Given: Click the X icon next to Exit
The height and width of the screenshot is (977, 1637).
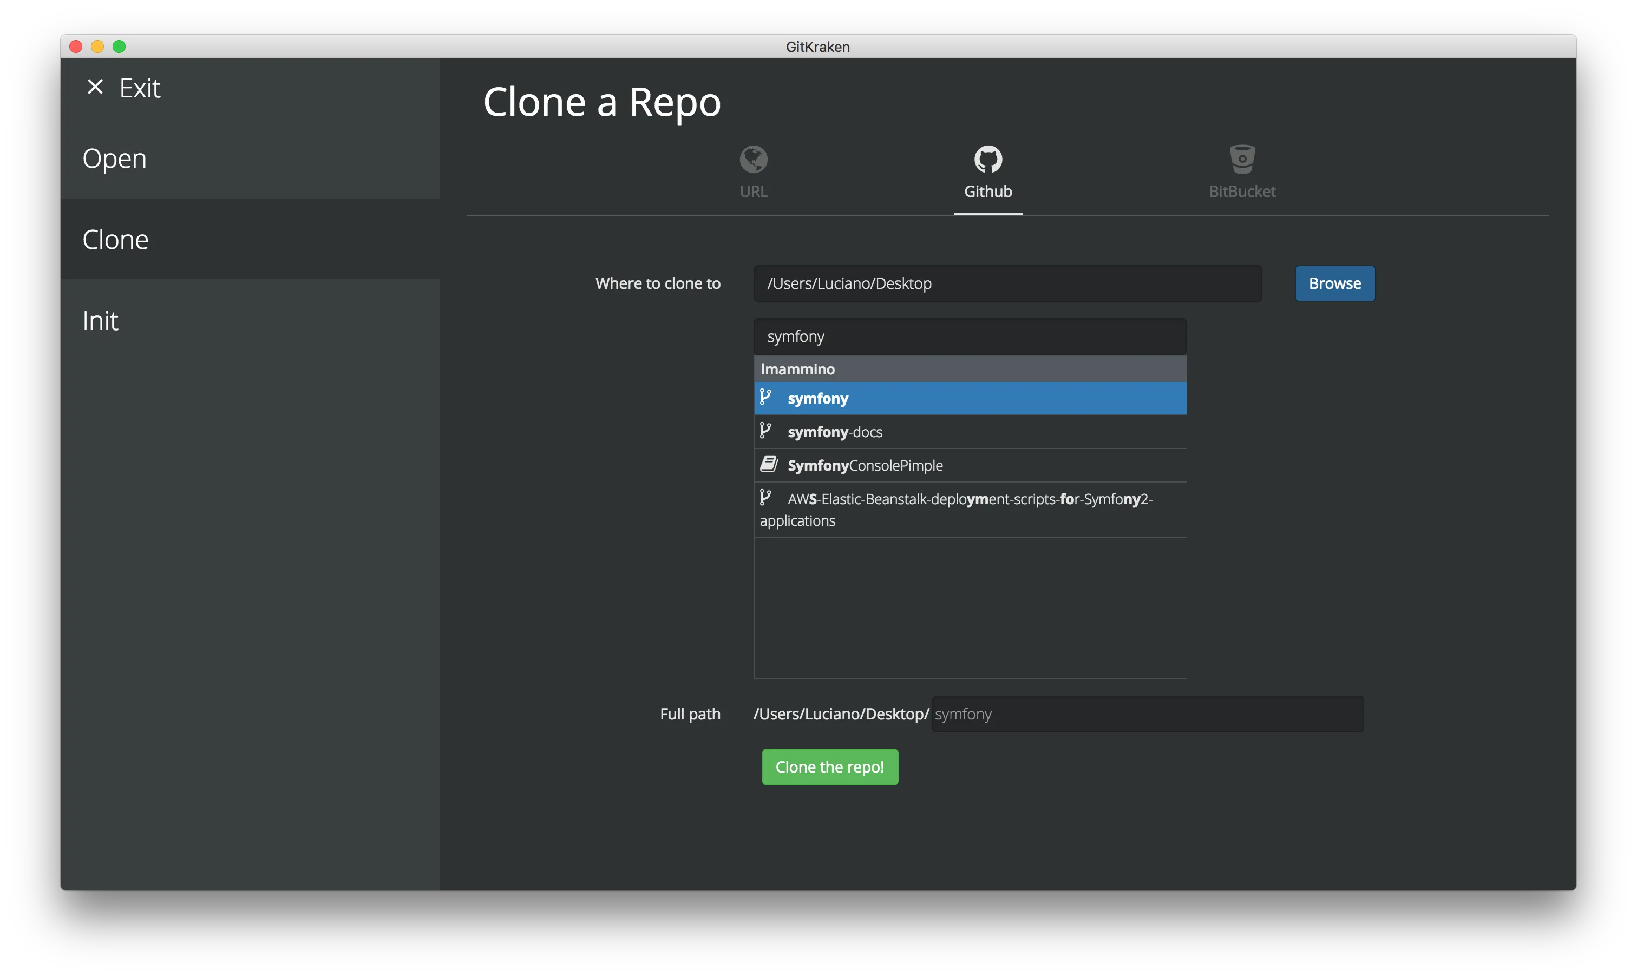Looking at the screenshot, I should click(95, 86).
